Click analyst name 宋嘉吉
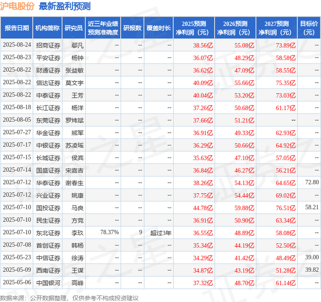Image resolution: width=321 pixels, height=302 pixels. (74, 170)
